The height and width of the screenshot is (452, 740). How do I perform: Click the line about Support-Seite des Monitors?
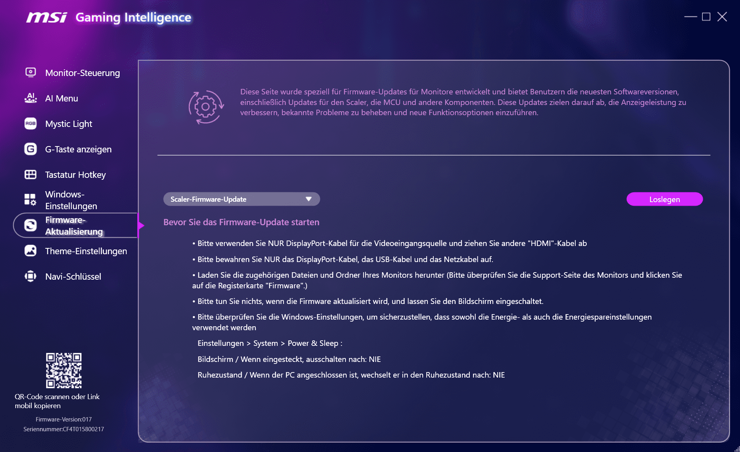pyautogui.click(x=437, y=280)
